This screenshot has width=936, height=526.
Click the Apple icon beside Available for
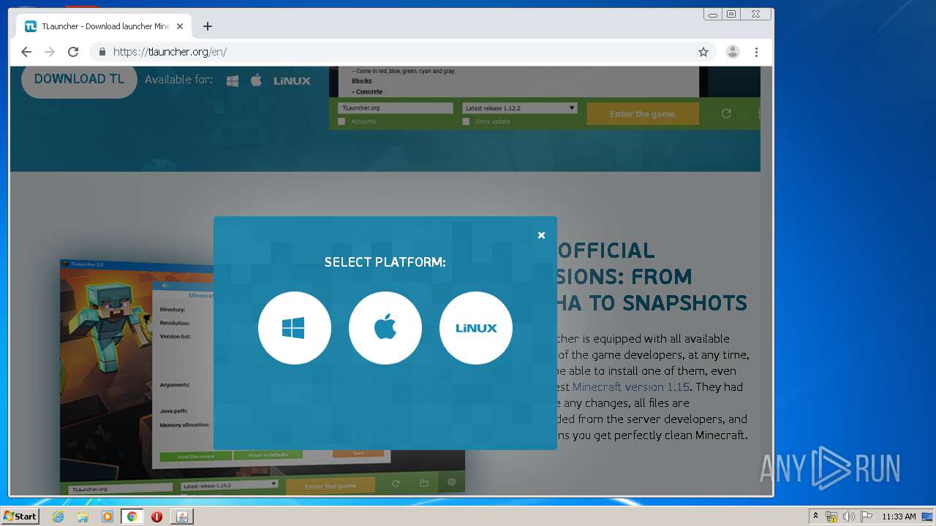click(256, 80)
